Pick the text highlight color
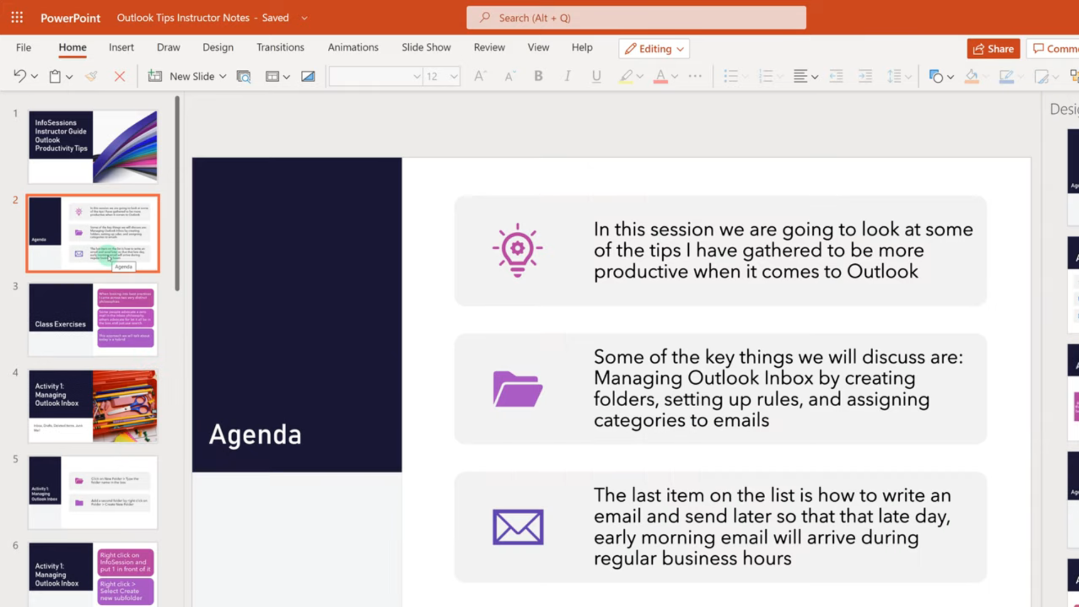This screenshot has height=607, width=1079. click(626, 76)
